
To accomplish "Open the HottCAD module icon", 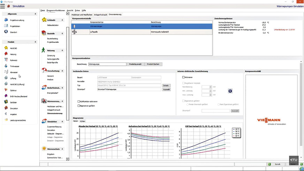I will pyautogui.click(x=6, y=48).
